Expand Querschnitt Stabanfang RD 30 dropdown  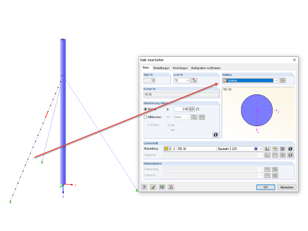[261, 149]
